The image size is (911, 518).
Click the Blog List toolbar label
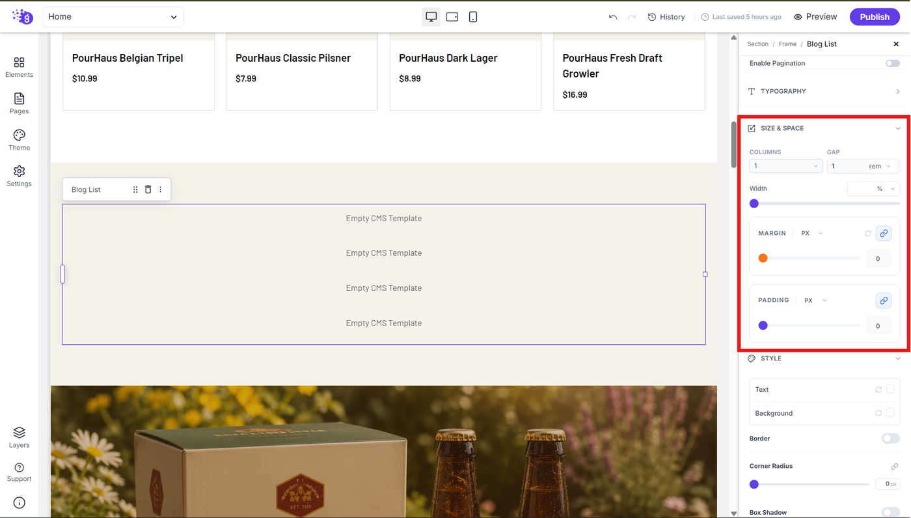tap(86, 190)
